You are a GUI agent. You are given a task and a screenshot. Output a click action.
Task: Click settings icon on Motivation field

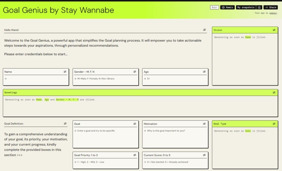click(204, 124)
